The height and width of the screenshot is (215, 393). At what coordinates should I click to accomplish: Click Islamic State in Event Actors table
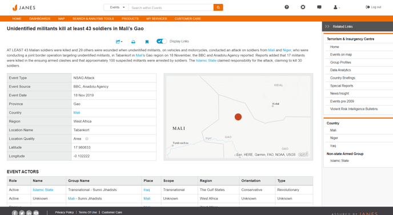(43, 190)
